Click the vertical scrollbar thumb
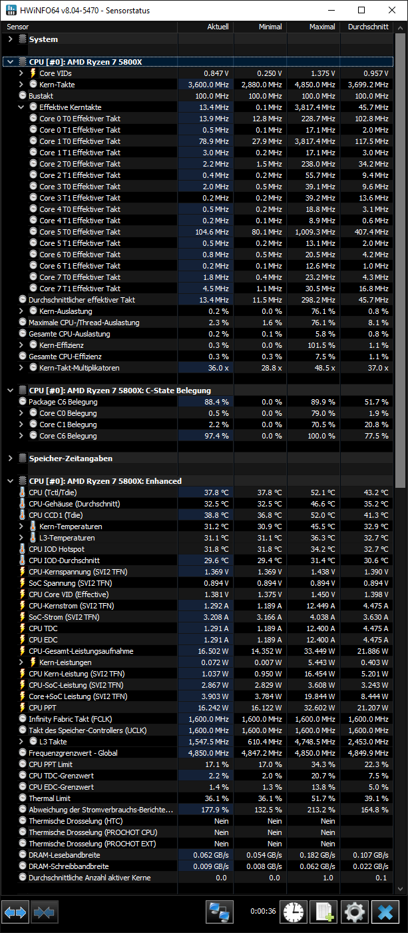Viewport: 408px width, 933px height. coord(400,260)
